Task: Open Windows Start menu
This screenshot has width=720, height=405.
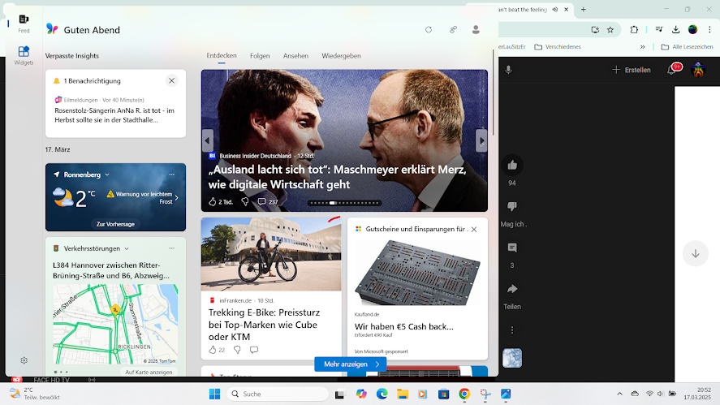Action: coord(214,394)
